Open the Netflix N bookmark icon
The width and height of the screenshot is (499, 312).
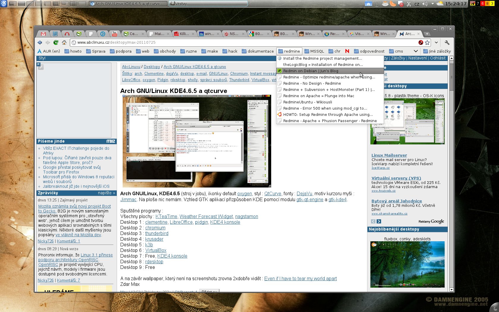pyautogui.click(x=347, y=51)
